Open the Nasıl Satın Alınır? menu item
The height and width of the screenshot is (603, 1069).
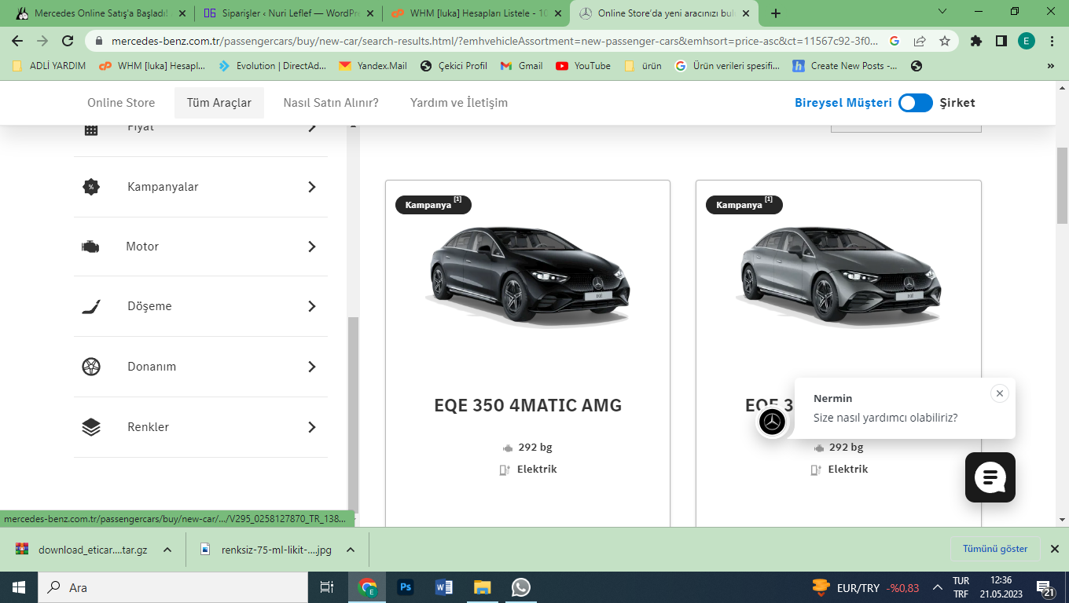click(x=331, y=103)
